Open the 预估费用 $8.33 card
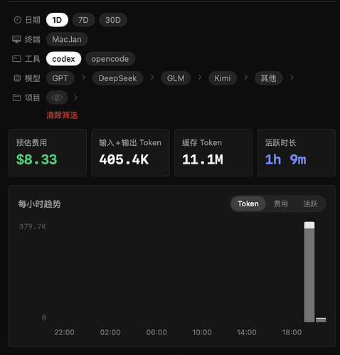This screenshot has height=355, width=340. coord(48,153)
